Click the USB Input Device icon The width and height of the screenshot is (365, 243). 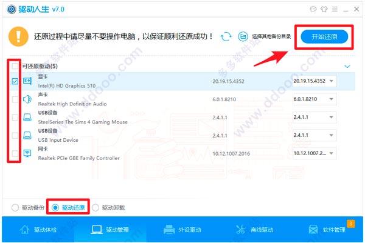click(27, 135)
